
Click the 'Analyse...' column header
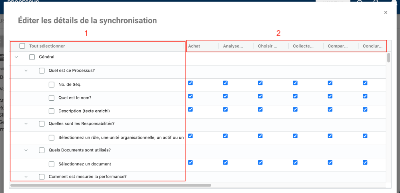coord(233,46)
